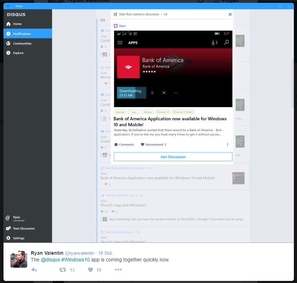Viewport: 297px width, 283px height.
Task: Select the Windows 10 tag
Action: (x=163, y=112)
